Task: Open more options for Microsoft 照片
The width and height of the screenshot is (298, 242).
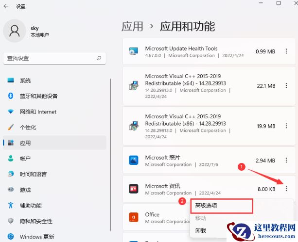Action: [x=286, y=160]
